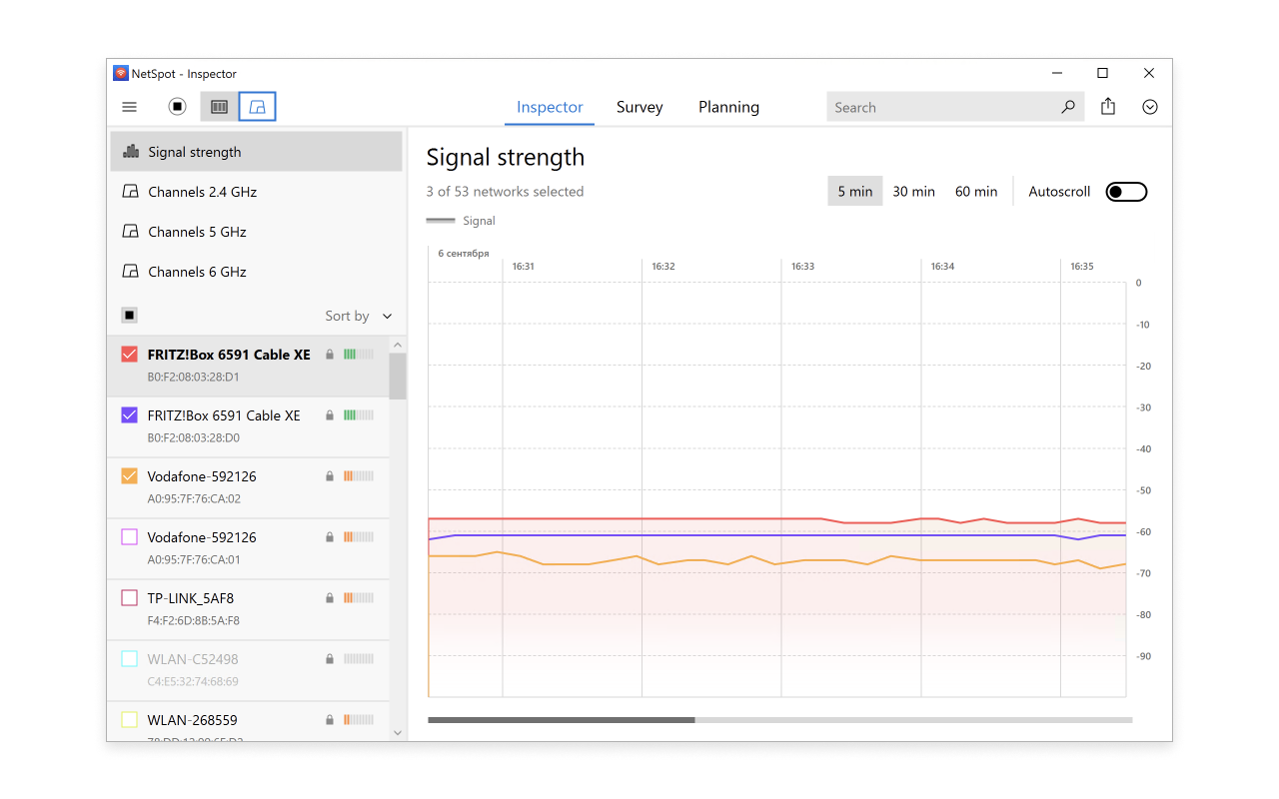Click signal bars of TP-LINK_5AF8
Screen dimensions: 1279x799
point(359,598)
